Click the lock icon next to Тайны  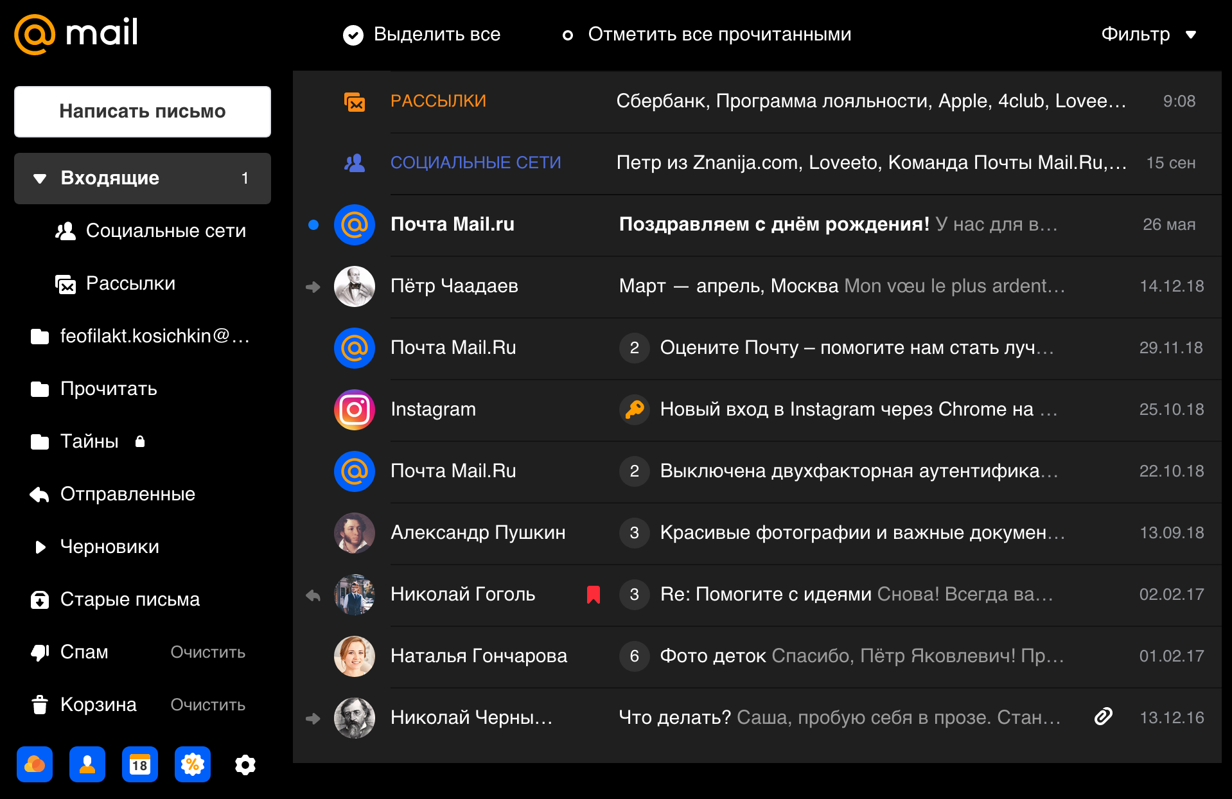click(140, 441)
